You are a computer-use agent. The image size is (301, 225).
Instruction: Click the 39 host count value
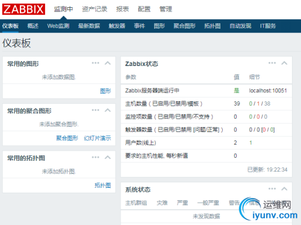(x=237, y=104)
